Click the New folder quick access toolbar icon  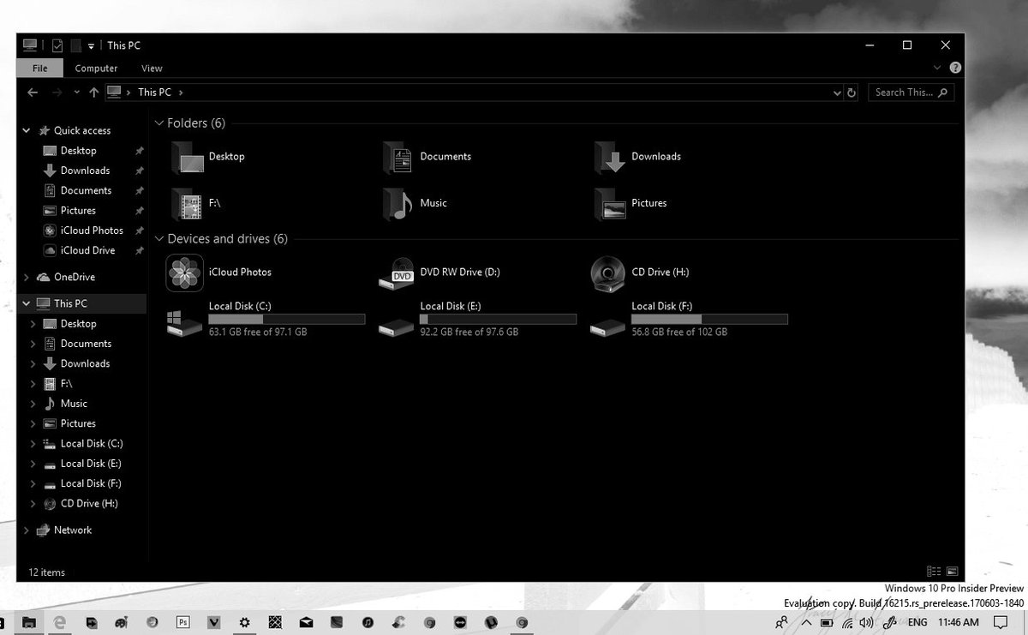pos(75,45)
